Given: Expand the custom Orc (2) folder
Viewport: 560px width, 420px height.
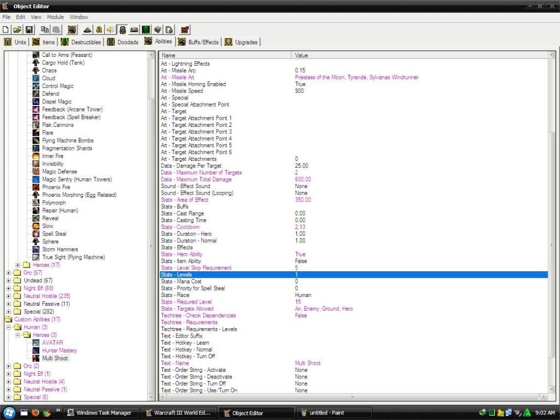Looking at the screenshot, I should 8,366.
